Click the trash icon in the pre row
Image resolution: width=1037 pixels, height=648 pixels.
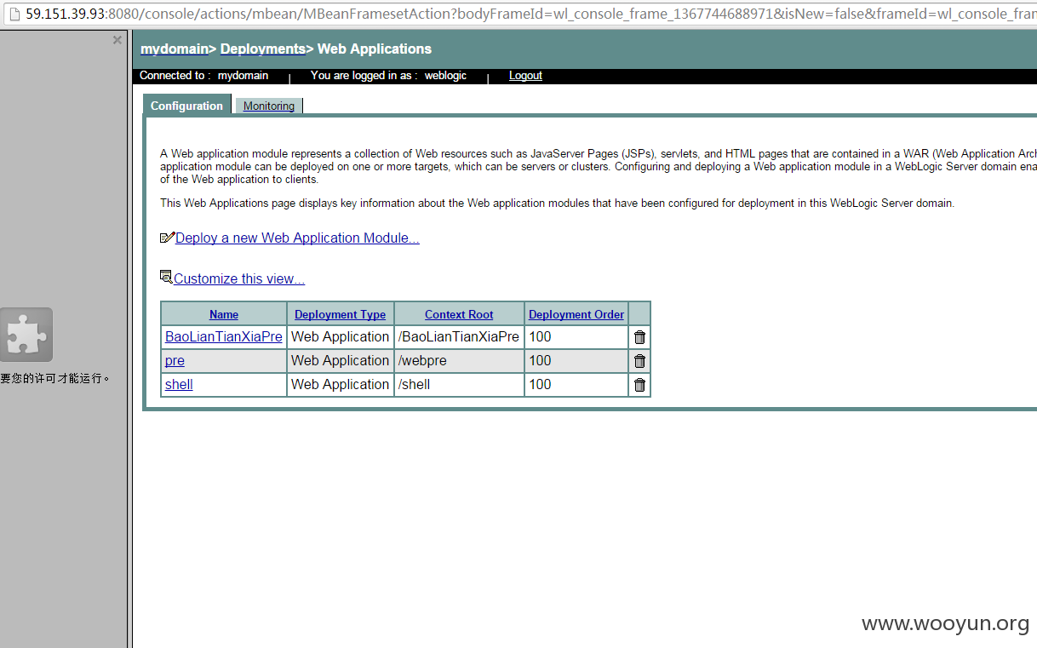click(639, 361)
